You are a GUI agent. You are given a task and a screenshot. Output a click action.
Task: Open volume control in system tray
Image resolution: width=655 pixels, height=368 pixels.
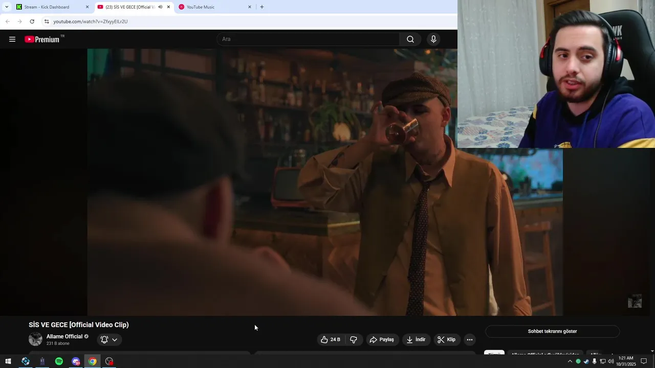(x=610, y=361)
